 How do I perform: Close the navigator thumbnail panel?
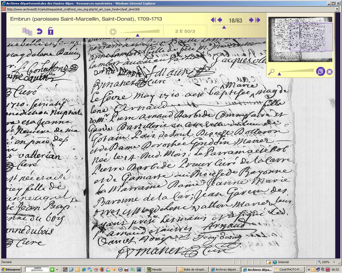[329, 72]
